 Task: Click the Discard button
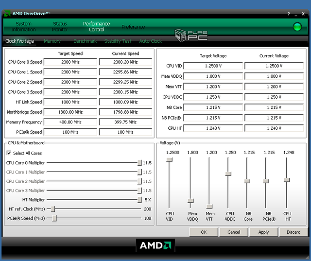(294, 232)
